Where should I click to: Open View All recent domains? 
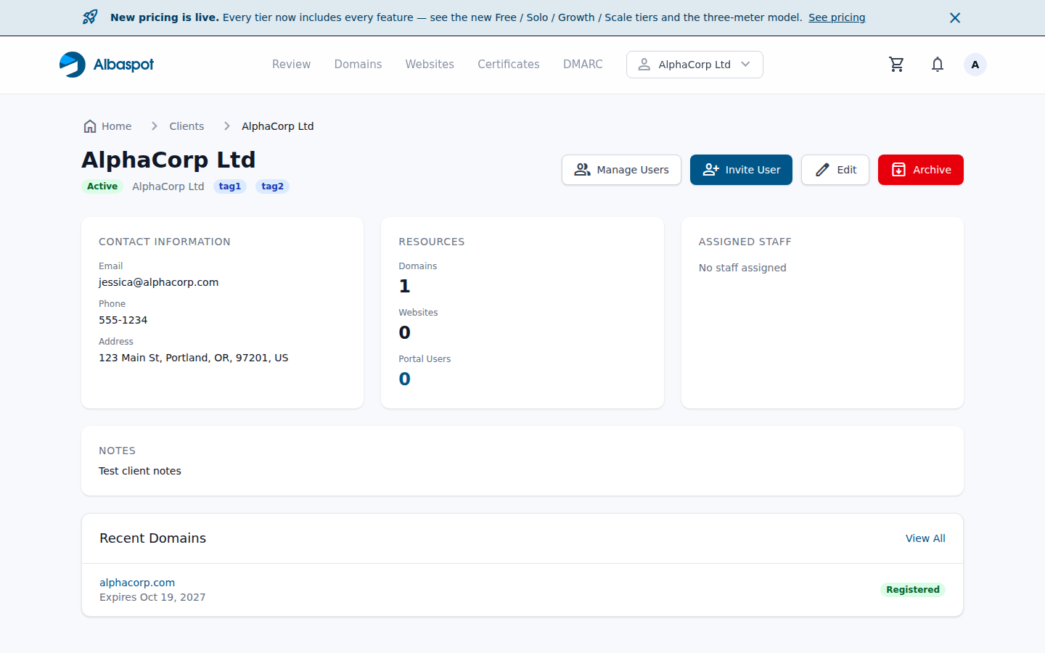[925, 538]
